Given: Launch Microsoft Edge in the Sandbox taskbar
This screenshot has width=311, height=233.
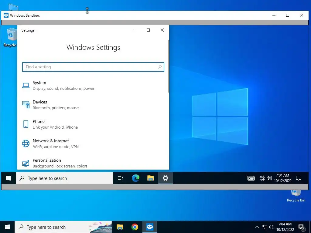Looking at the screenshot, I should tap(136, 178).
